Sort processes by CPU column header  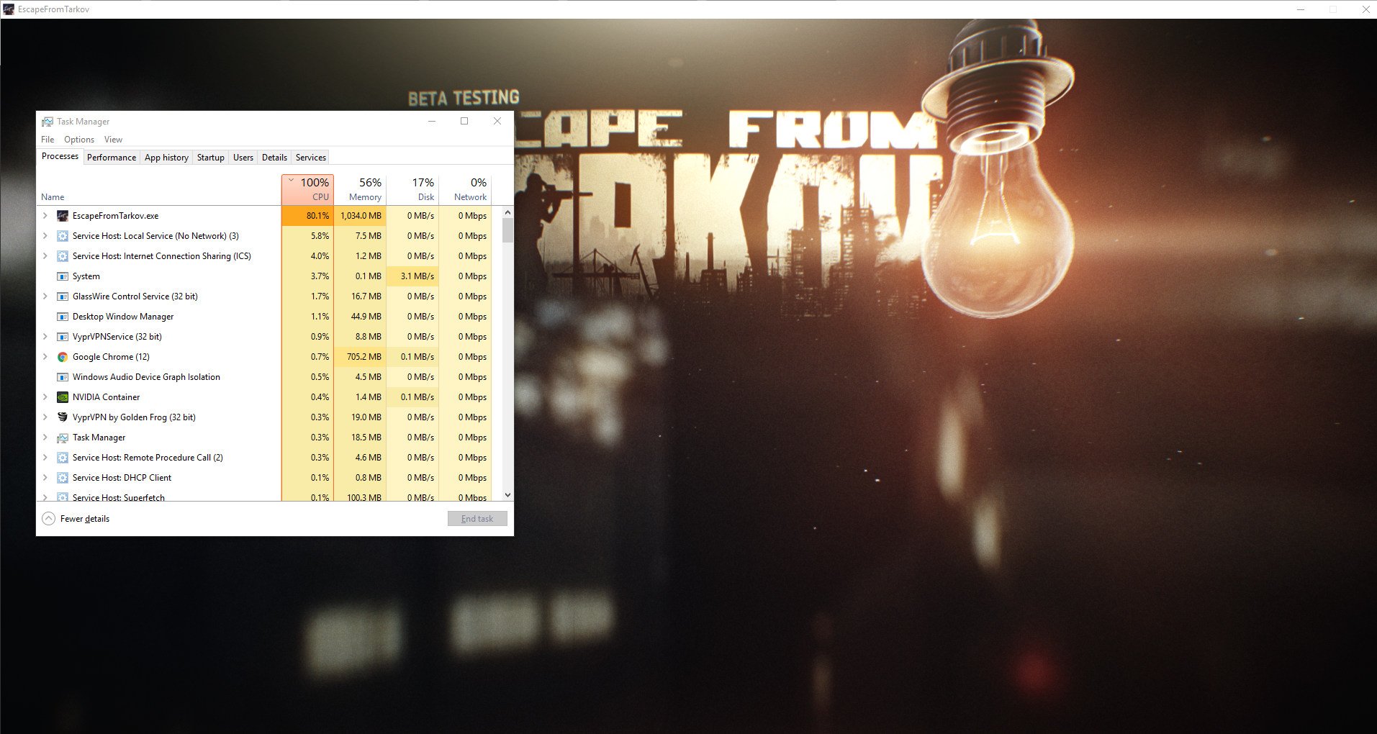click(x=307, y=189)
